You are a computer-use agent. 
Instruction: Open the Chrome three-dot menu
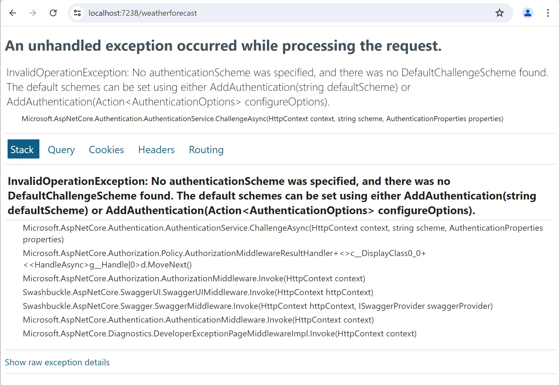coord(548,13)
